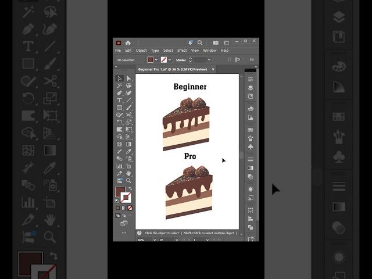
Task: Bring the stroke box to front in toolbar
Action: tap(126, 198)
